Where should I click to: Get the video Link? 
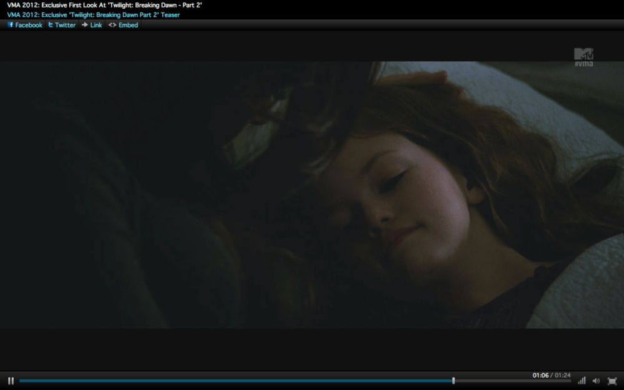[x=92, y=25]
